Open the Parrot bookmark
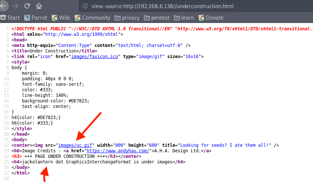This screenshot has width=313, height=183. point(36,18)
